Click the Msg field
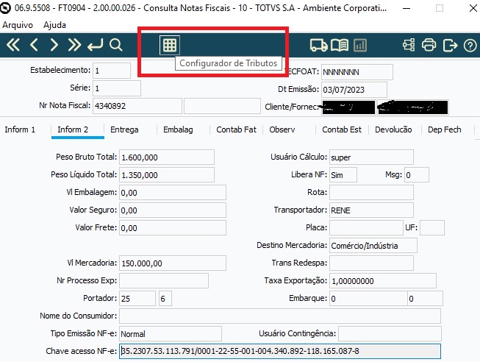Image resolution: width=480 pixels, height=362 pixels. 417,175
